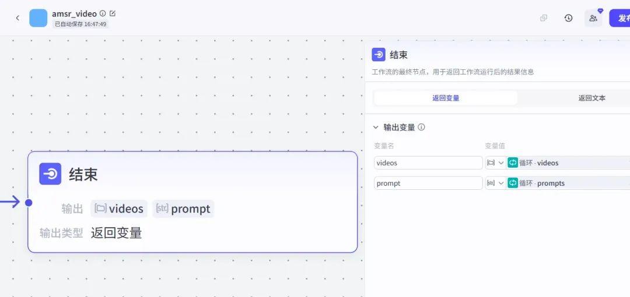Click the blue publish button
This screenshot has height=297, width=630.
pyautogui.click(x=620, y=18)
